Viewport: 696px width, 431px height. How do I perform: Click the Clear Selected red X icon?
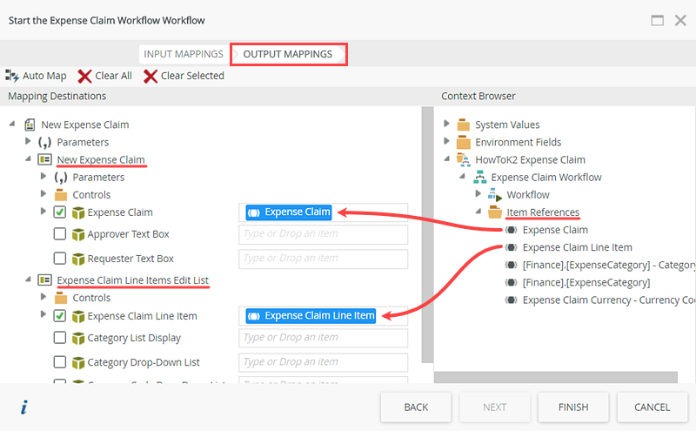[151, 76]
